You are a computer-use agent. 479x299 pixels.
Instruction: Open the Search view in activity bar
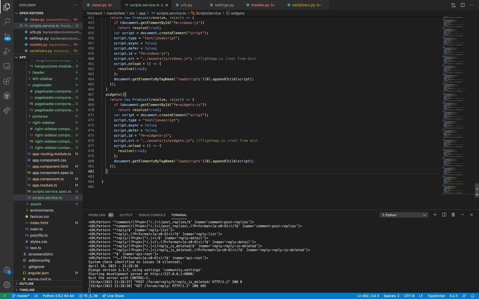tap(6, 21)
